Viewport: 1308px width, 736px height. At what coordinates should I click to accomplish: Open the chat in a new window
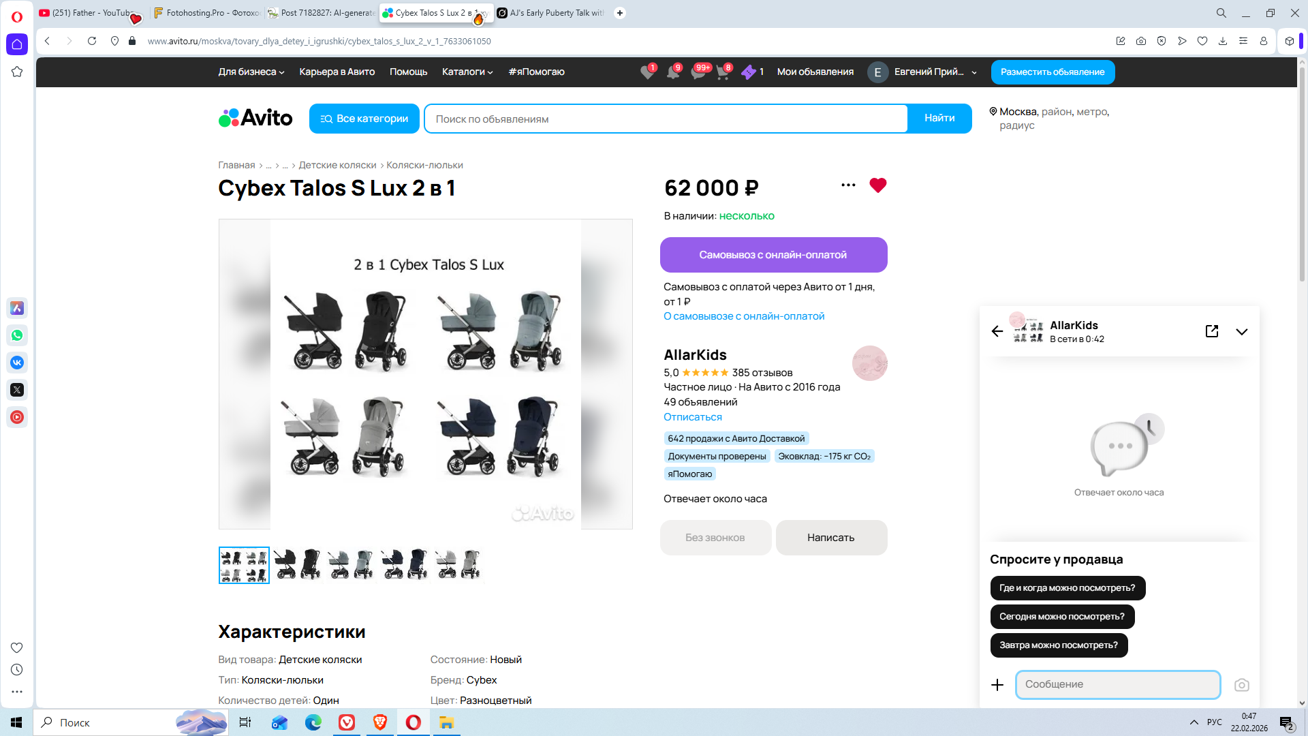coord(1211,331)
